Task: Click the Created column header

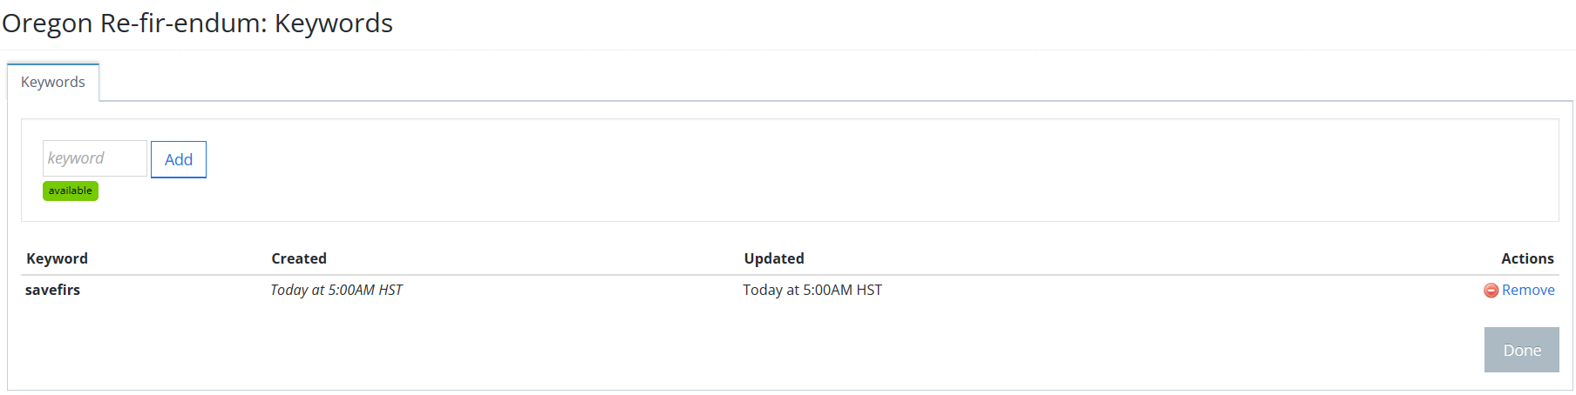Action: point(299,258)
